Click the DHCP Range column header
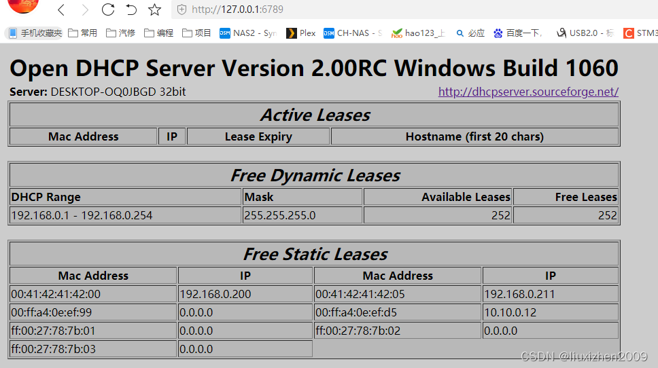Viewport: 658px width, 368px height. click(x=126, y=197)
